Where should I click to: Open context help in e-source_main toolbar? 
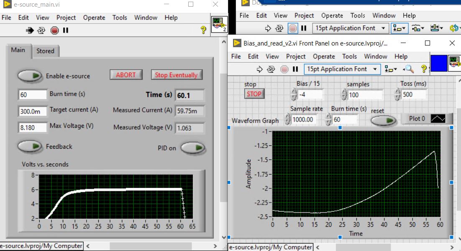203,30
